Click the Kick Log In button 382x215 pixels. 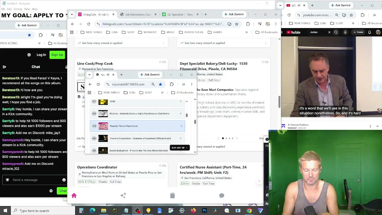[x=41, y=55]
